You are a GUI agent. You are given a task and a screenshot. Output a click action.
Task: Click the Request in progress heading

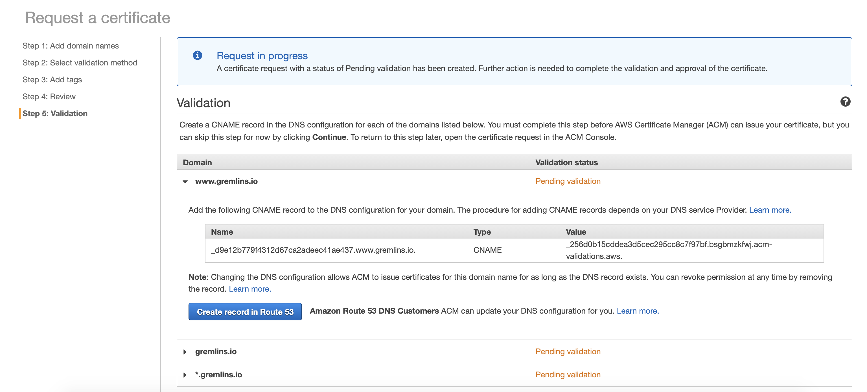point(262,56)
